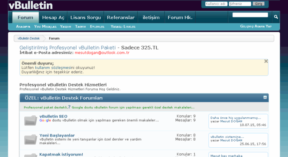Click 'Profesyonel vBulletin Destek Hizmetleri' heading

pos(63,85)
